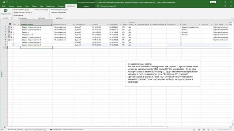The image size is (234, 131).
Task: Click the Tell Me what to do field
Action: [108, 6]
